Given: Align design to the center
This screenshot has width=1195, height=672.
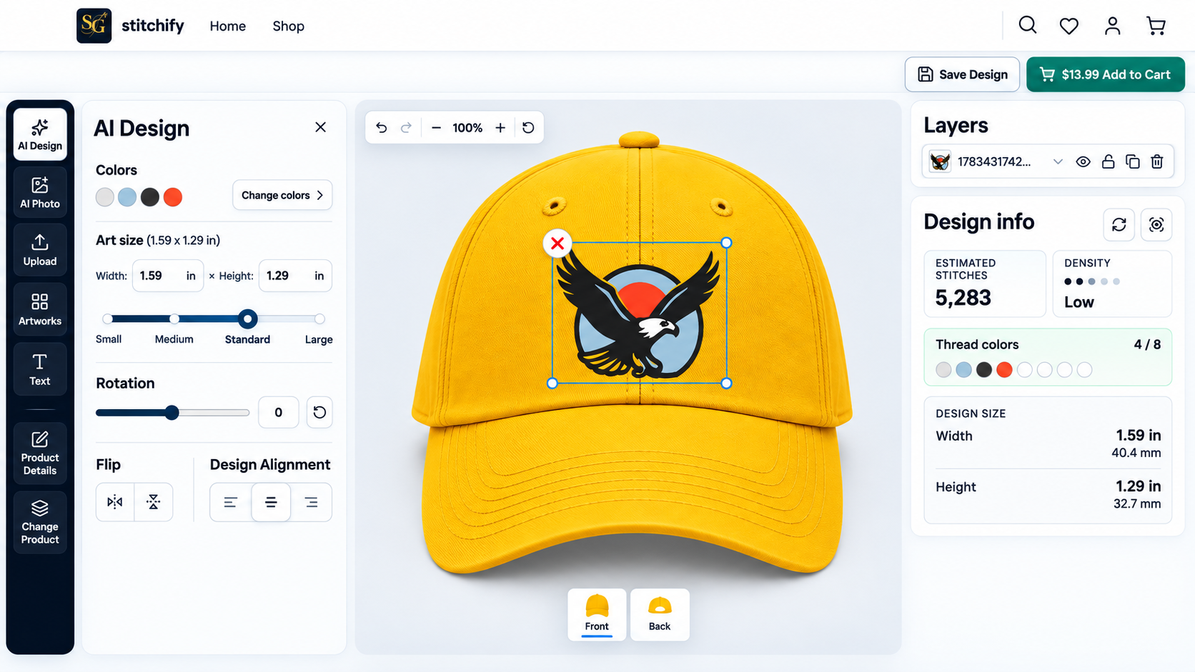Looking at the screenshot, I should [271, 502].
